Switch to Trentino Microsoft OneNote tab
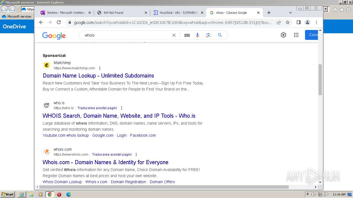The width and height of the screenshot is (353, 198). (66, 13)
